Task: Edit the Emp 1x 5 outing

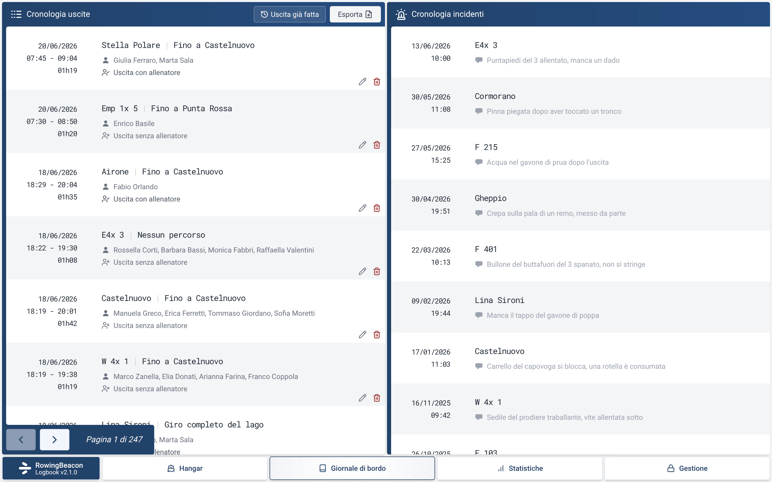Action: [362, 145]
